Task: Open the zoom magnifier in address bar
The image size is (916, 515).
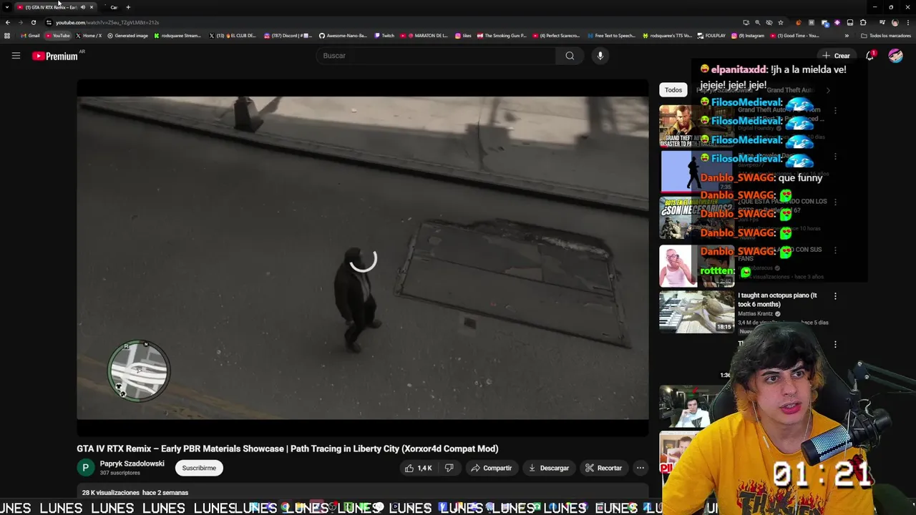Action: 758,22
